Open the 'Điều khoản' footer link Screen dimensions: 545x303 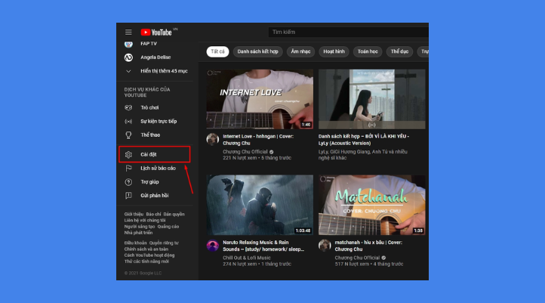tap(136, 243)
